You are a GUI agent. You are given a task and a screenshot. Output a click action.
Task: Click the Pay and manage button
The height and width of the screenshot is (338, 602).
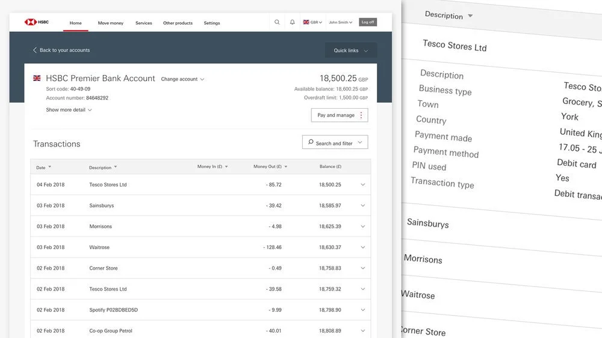pyautogui.click(x=340, y=115)
